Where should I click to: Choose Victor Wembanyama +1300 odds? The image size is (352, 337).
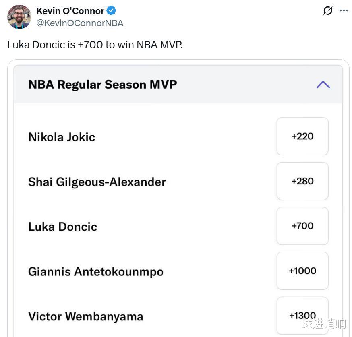302,316
